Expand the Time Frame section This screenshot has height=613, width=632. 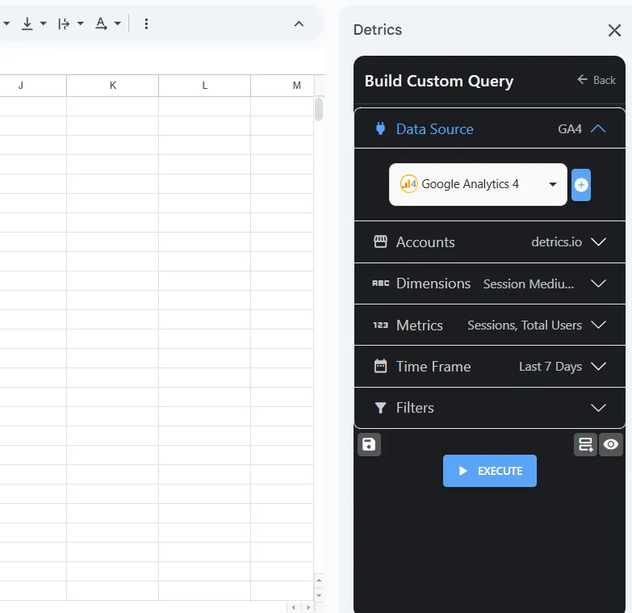598,367
